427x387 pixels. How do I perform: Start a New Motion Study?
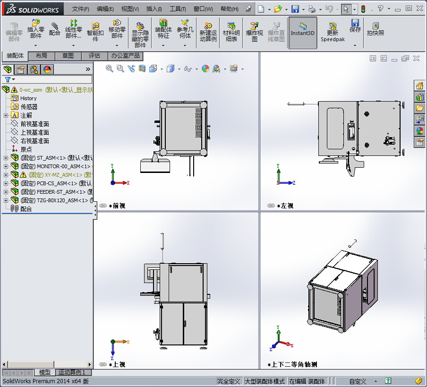(208, 32)
